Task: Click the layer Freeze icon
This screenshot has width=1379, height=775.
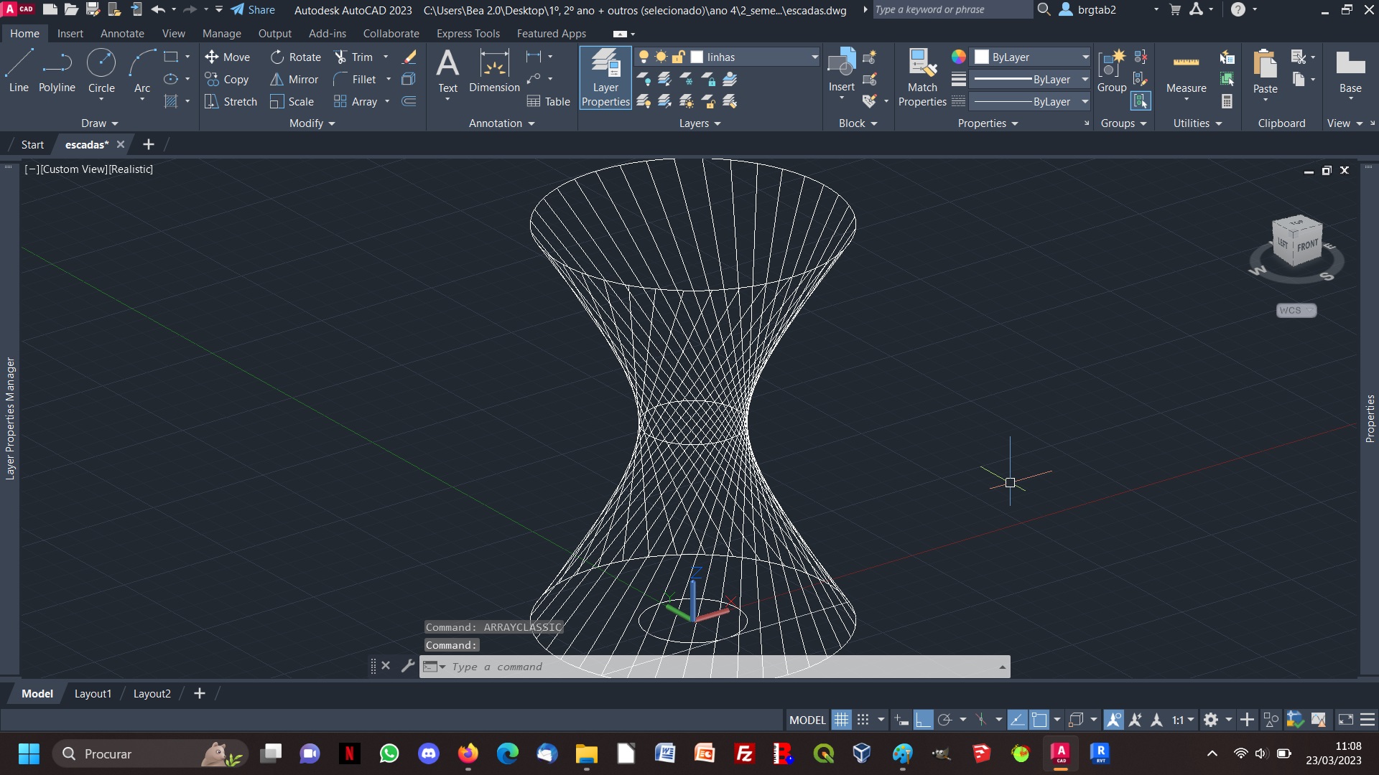Action: (687, 79)
